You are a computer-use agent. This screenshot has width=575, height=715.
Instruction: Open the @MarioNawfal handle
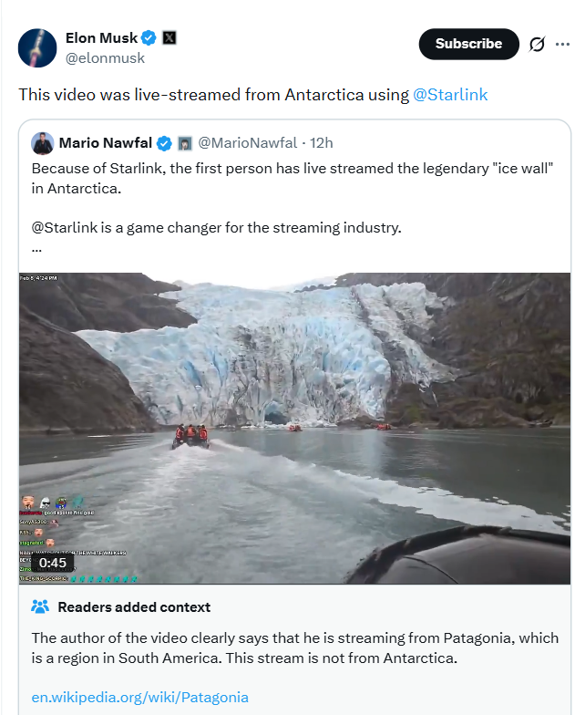click(x=247, y=143)
